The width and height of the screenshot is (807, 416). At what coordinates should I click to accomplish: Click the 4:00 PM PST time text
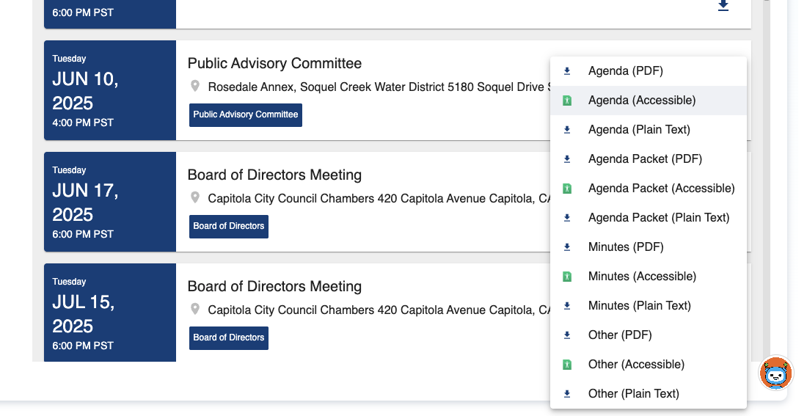(83, 123)
